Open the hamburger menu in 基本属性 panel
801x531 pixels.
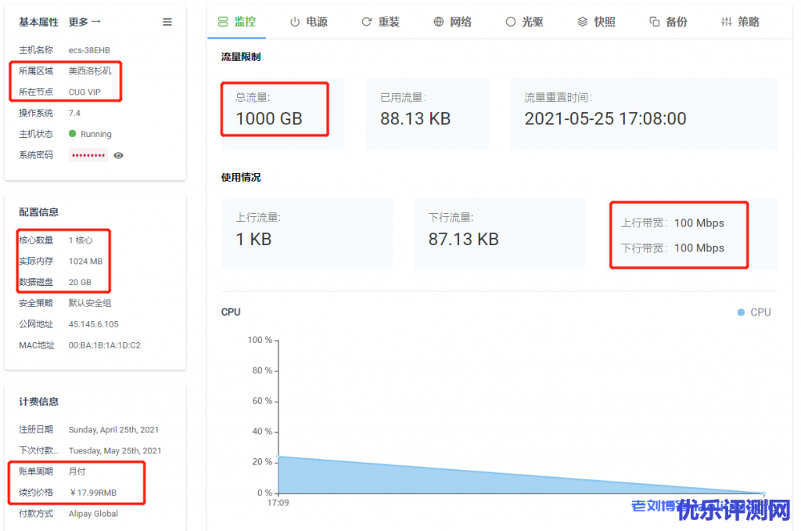pos(167,22)
